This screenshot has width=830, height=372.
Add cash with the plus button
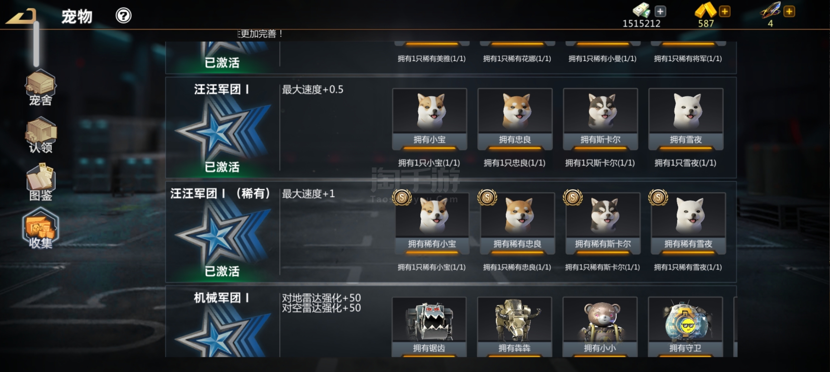pyautogui.click(x=660, y=11)
